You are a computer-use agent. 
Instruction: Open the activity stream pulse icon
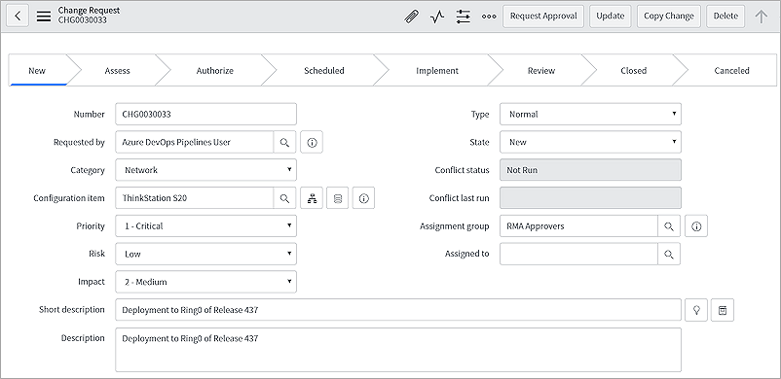tap(437, 17)
